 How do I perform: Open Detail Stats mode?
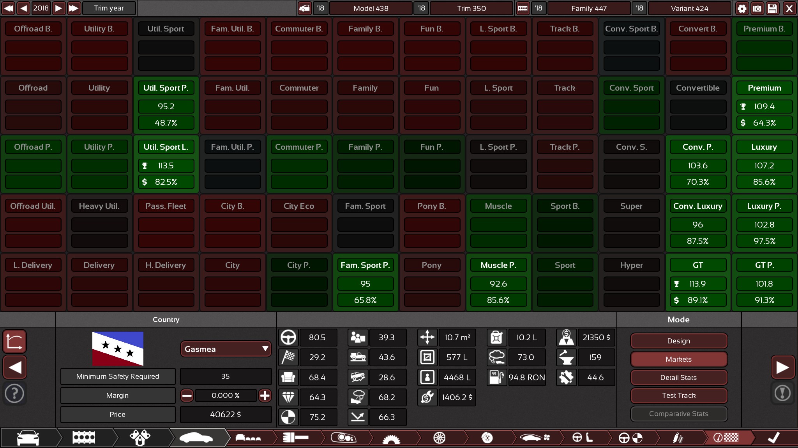pyautogui.click(x=679, y=378)
